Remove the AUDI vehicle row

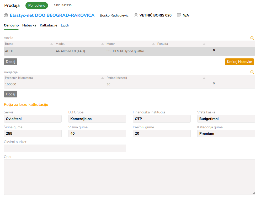coord(214,50)
